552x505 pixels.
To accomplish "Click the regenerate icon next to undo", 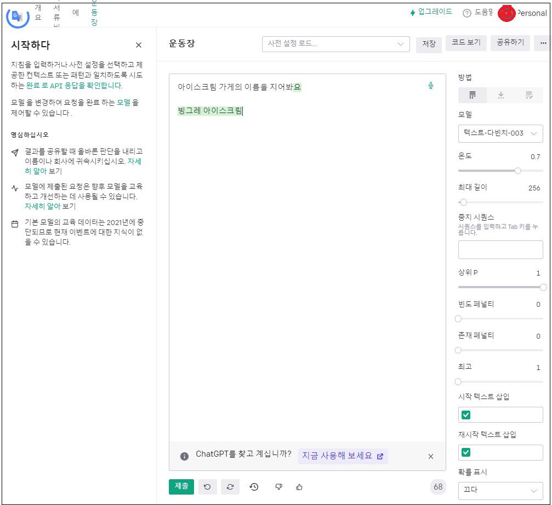I will pyautogui.click(x=230, y=486).
